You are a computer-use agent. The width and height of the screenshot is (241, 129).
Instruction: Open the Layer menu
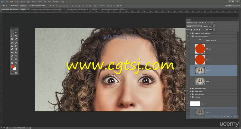tap(23, 2)
